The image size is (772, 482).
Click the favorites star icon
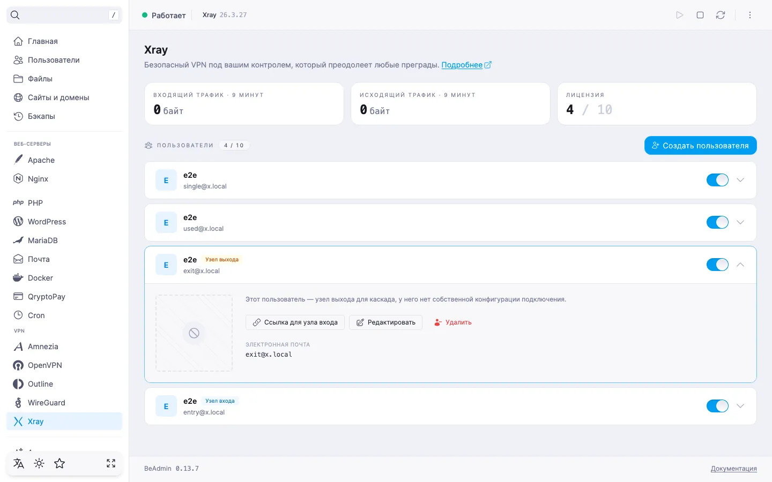coord(60,463)
